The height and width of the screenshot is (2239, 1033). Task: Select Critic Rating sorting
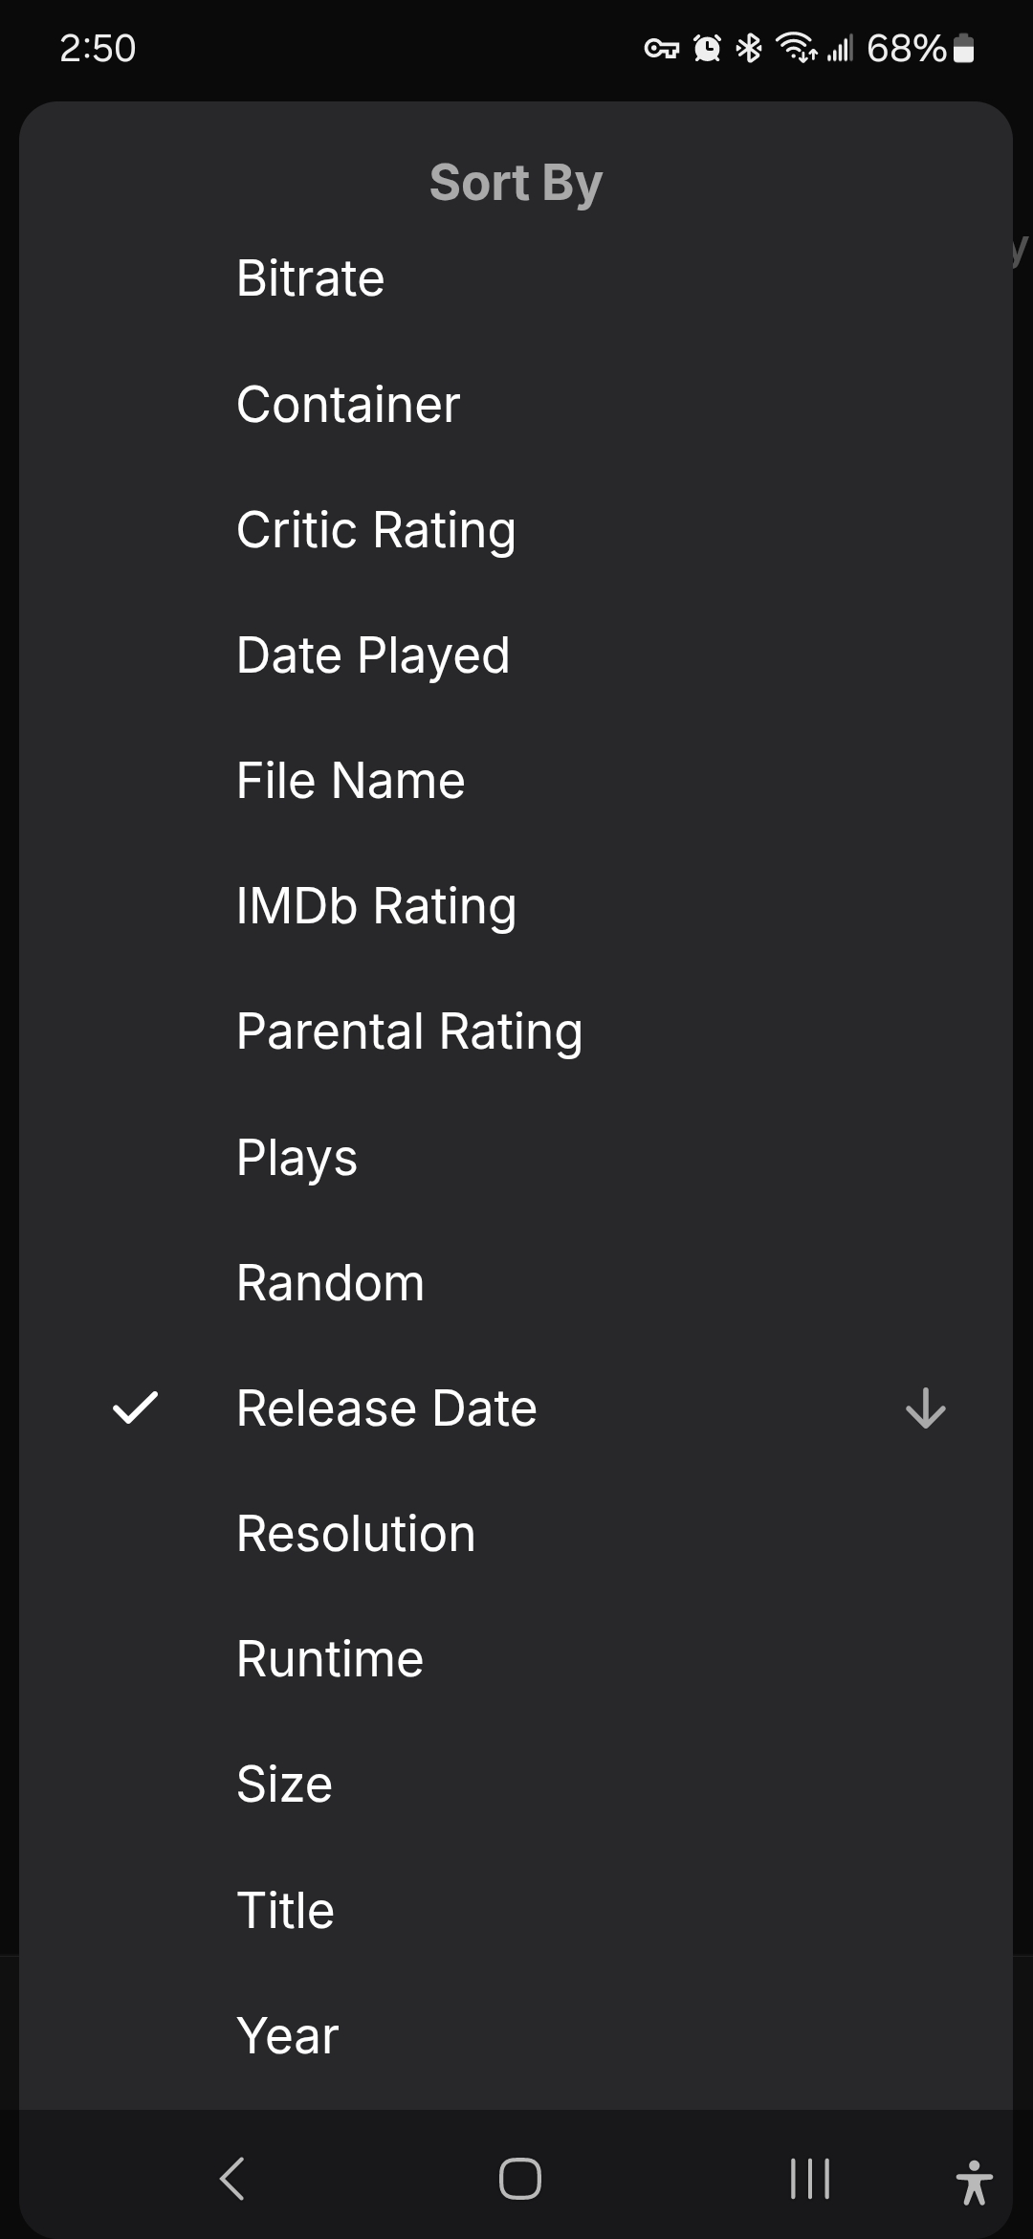(x=376, y=530)
